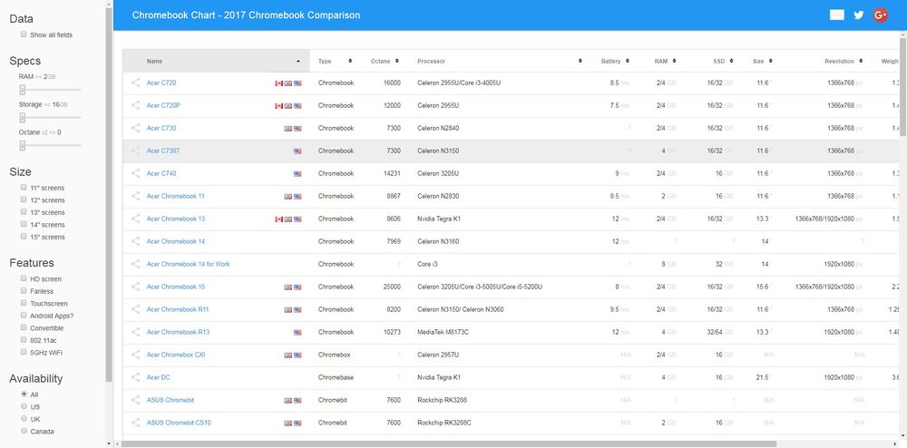Click share icon for Acer Chromebook 13 row
This screenshot has height=448, width=907.
coord(135,219)
